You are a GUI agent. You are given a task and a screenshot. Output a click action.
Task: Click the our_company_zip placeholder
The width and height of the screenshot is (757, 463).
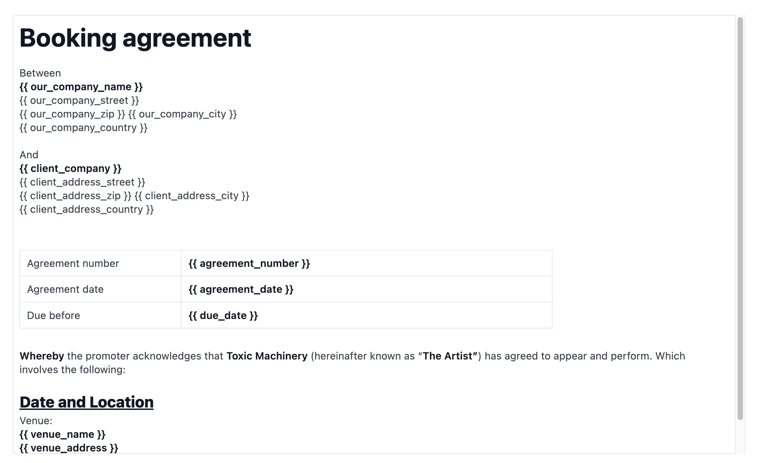(72, 114)
